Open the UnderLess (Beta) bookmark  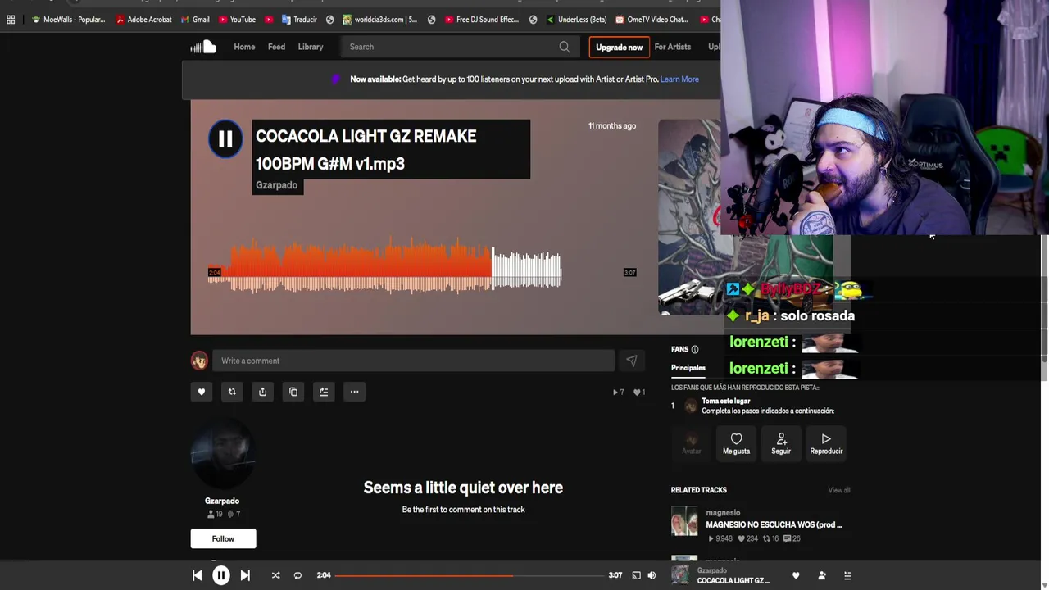click(x=576, y=20)
